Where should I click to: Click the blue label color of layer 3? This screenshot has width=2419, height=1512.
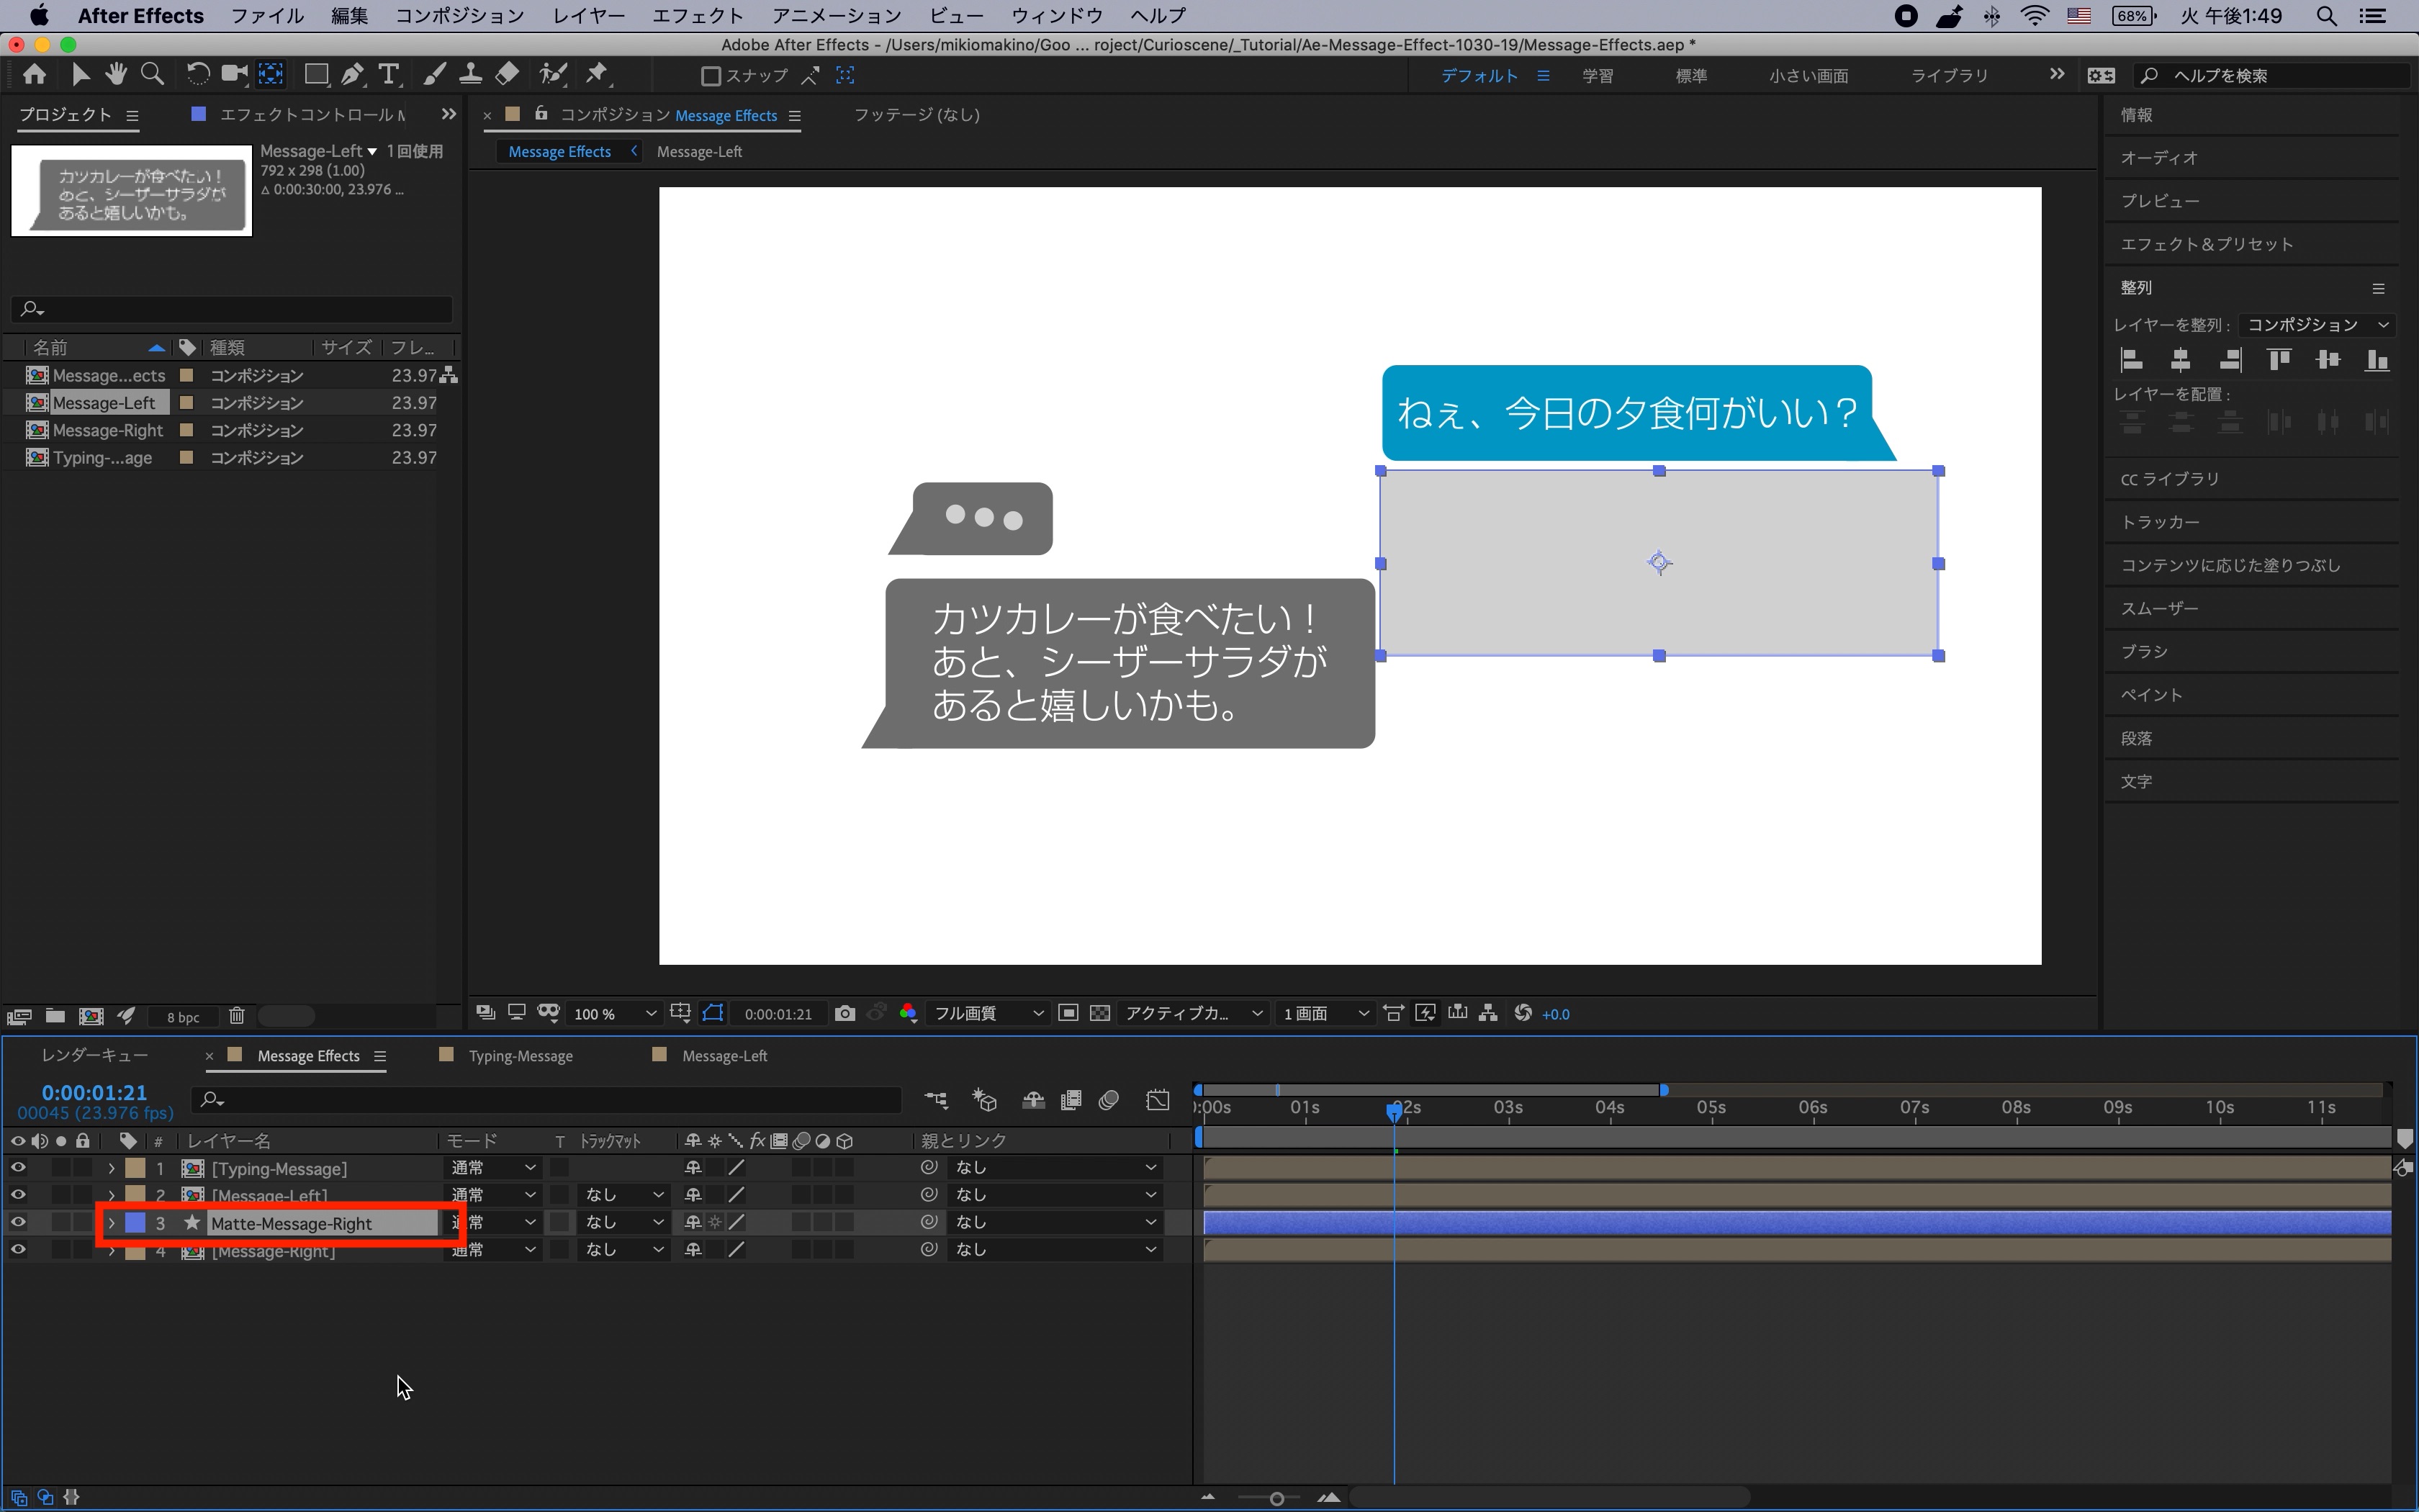pyautogui.click(x=135, y=1223)
